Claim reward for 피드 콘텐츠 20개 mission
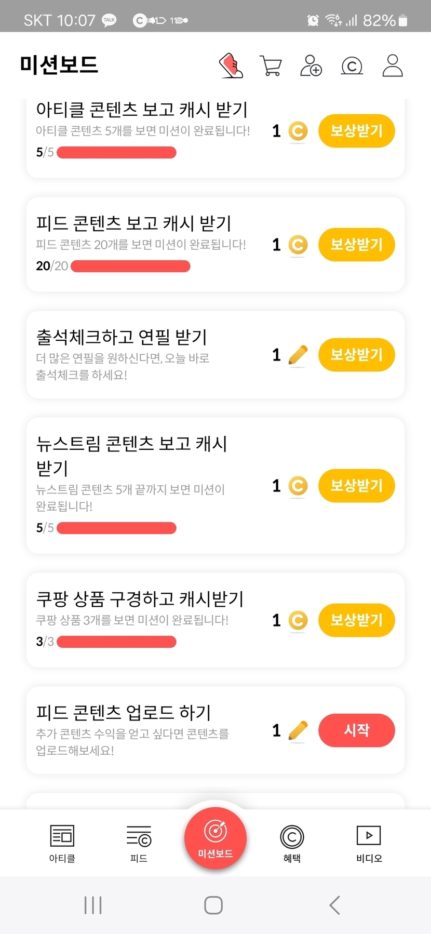This screenshot has height=934, width=431. (356, 245)
